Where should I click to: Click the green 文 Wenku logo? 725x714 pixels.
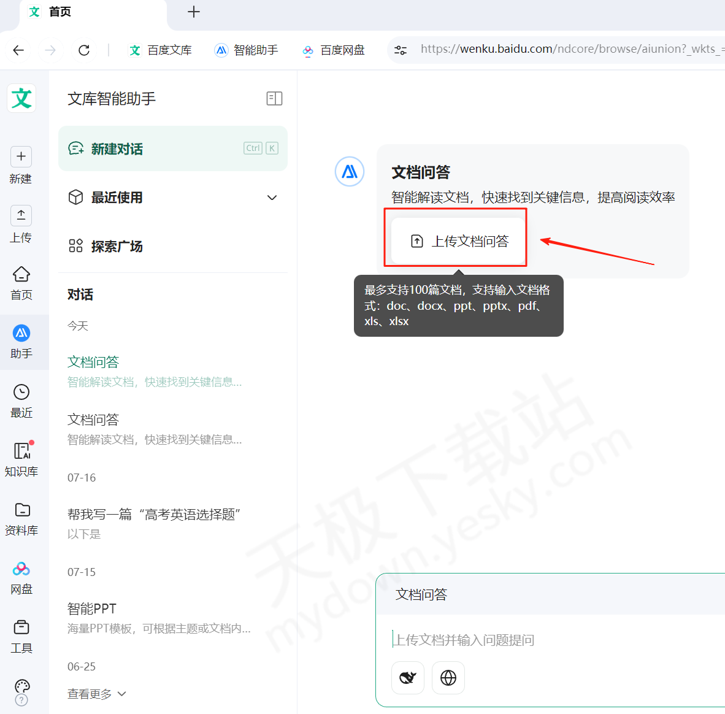click(x=21, y=98)
